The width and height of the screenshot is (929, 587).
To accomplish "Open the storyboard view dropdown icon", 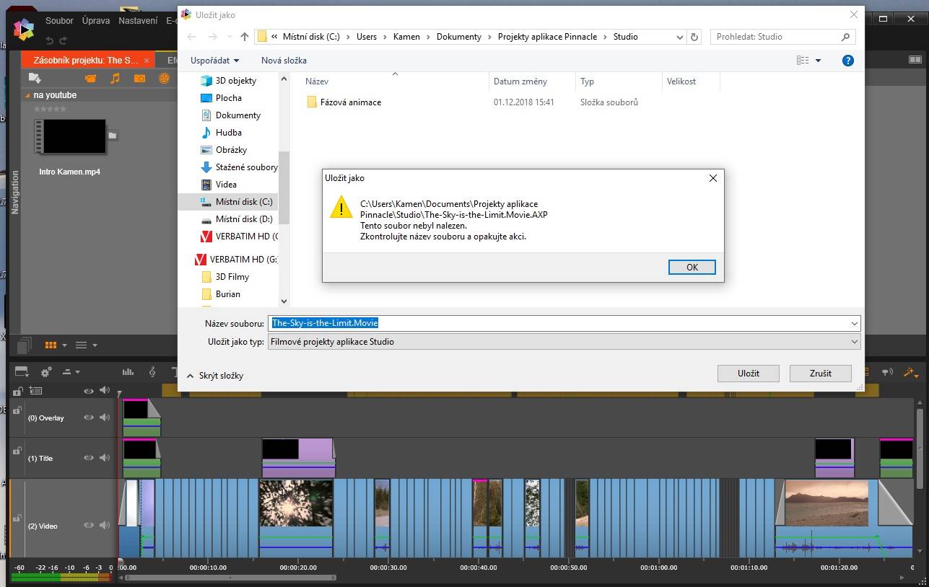I will (x=22, y=372).
